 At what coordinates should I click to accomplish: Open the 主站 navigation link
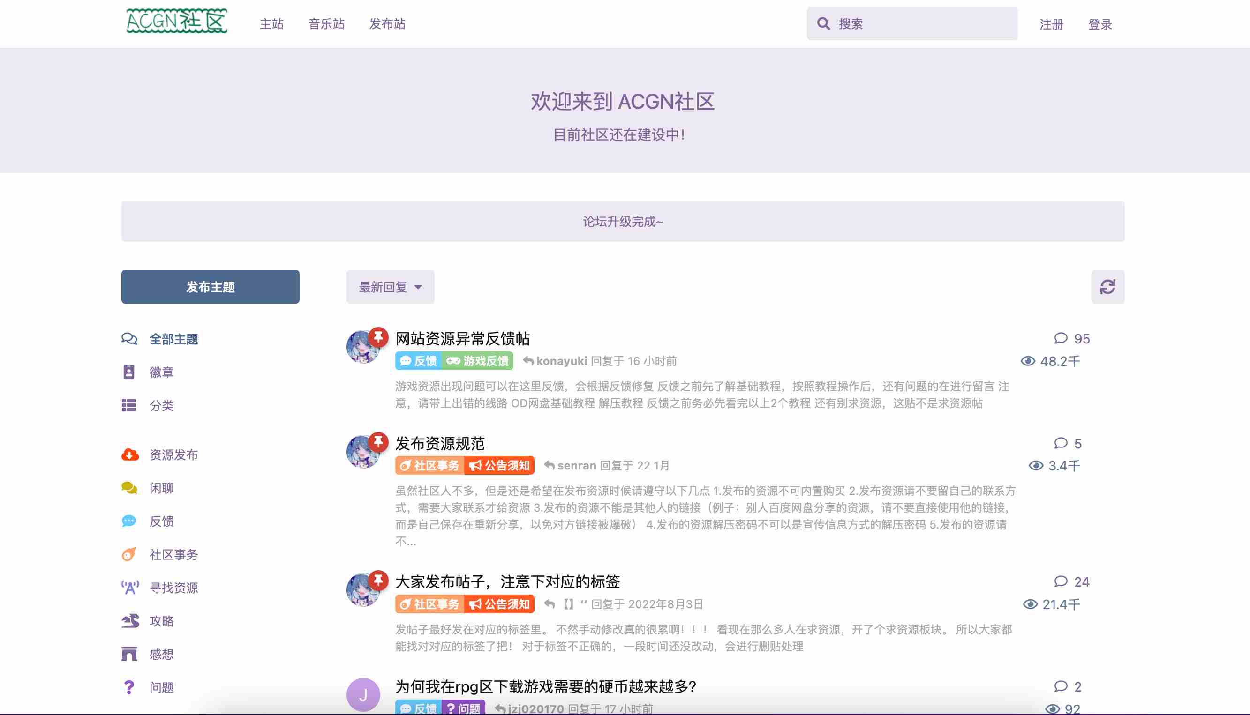[x=272, y=23]
